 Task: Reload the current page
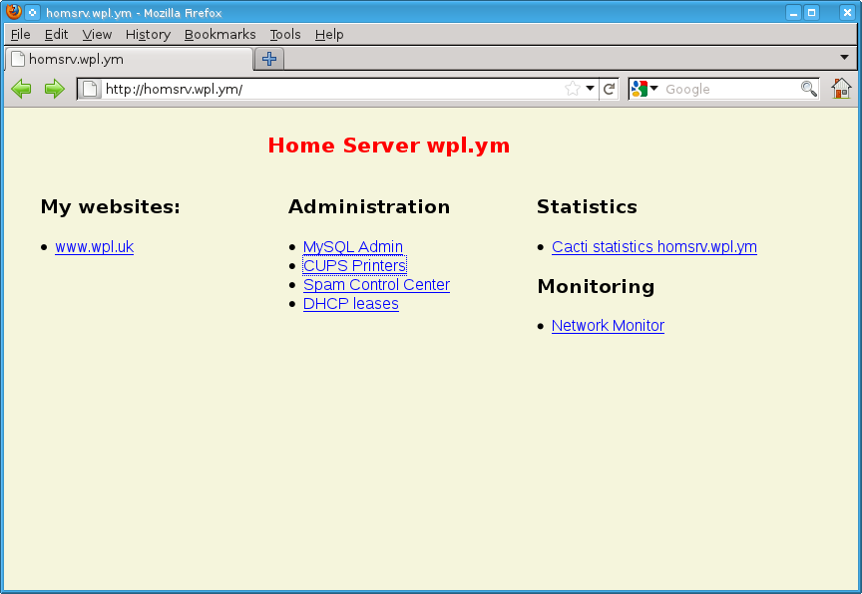click(609, 89)
